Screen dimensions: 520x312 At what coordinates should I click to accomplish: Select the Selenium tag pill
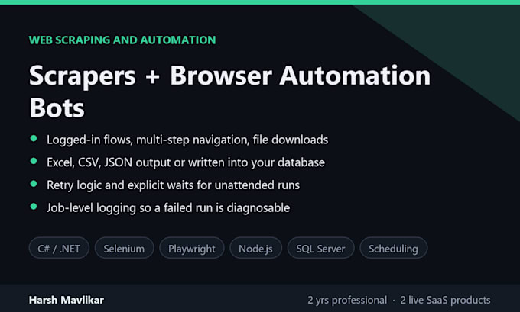coord(124,248)
